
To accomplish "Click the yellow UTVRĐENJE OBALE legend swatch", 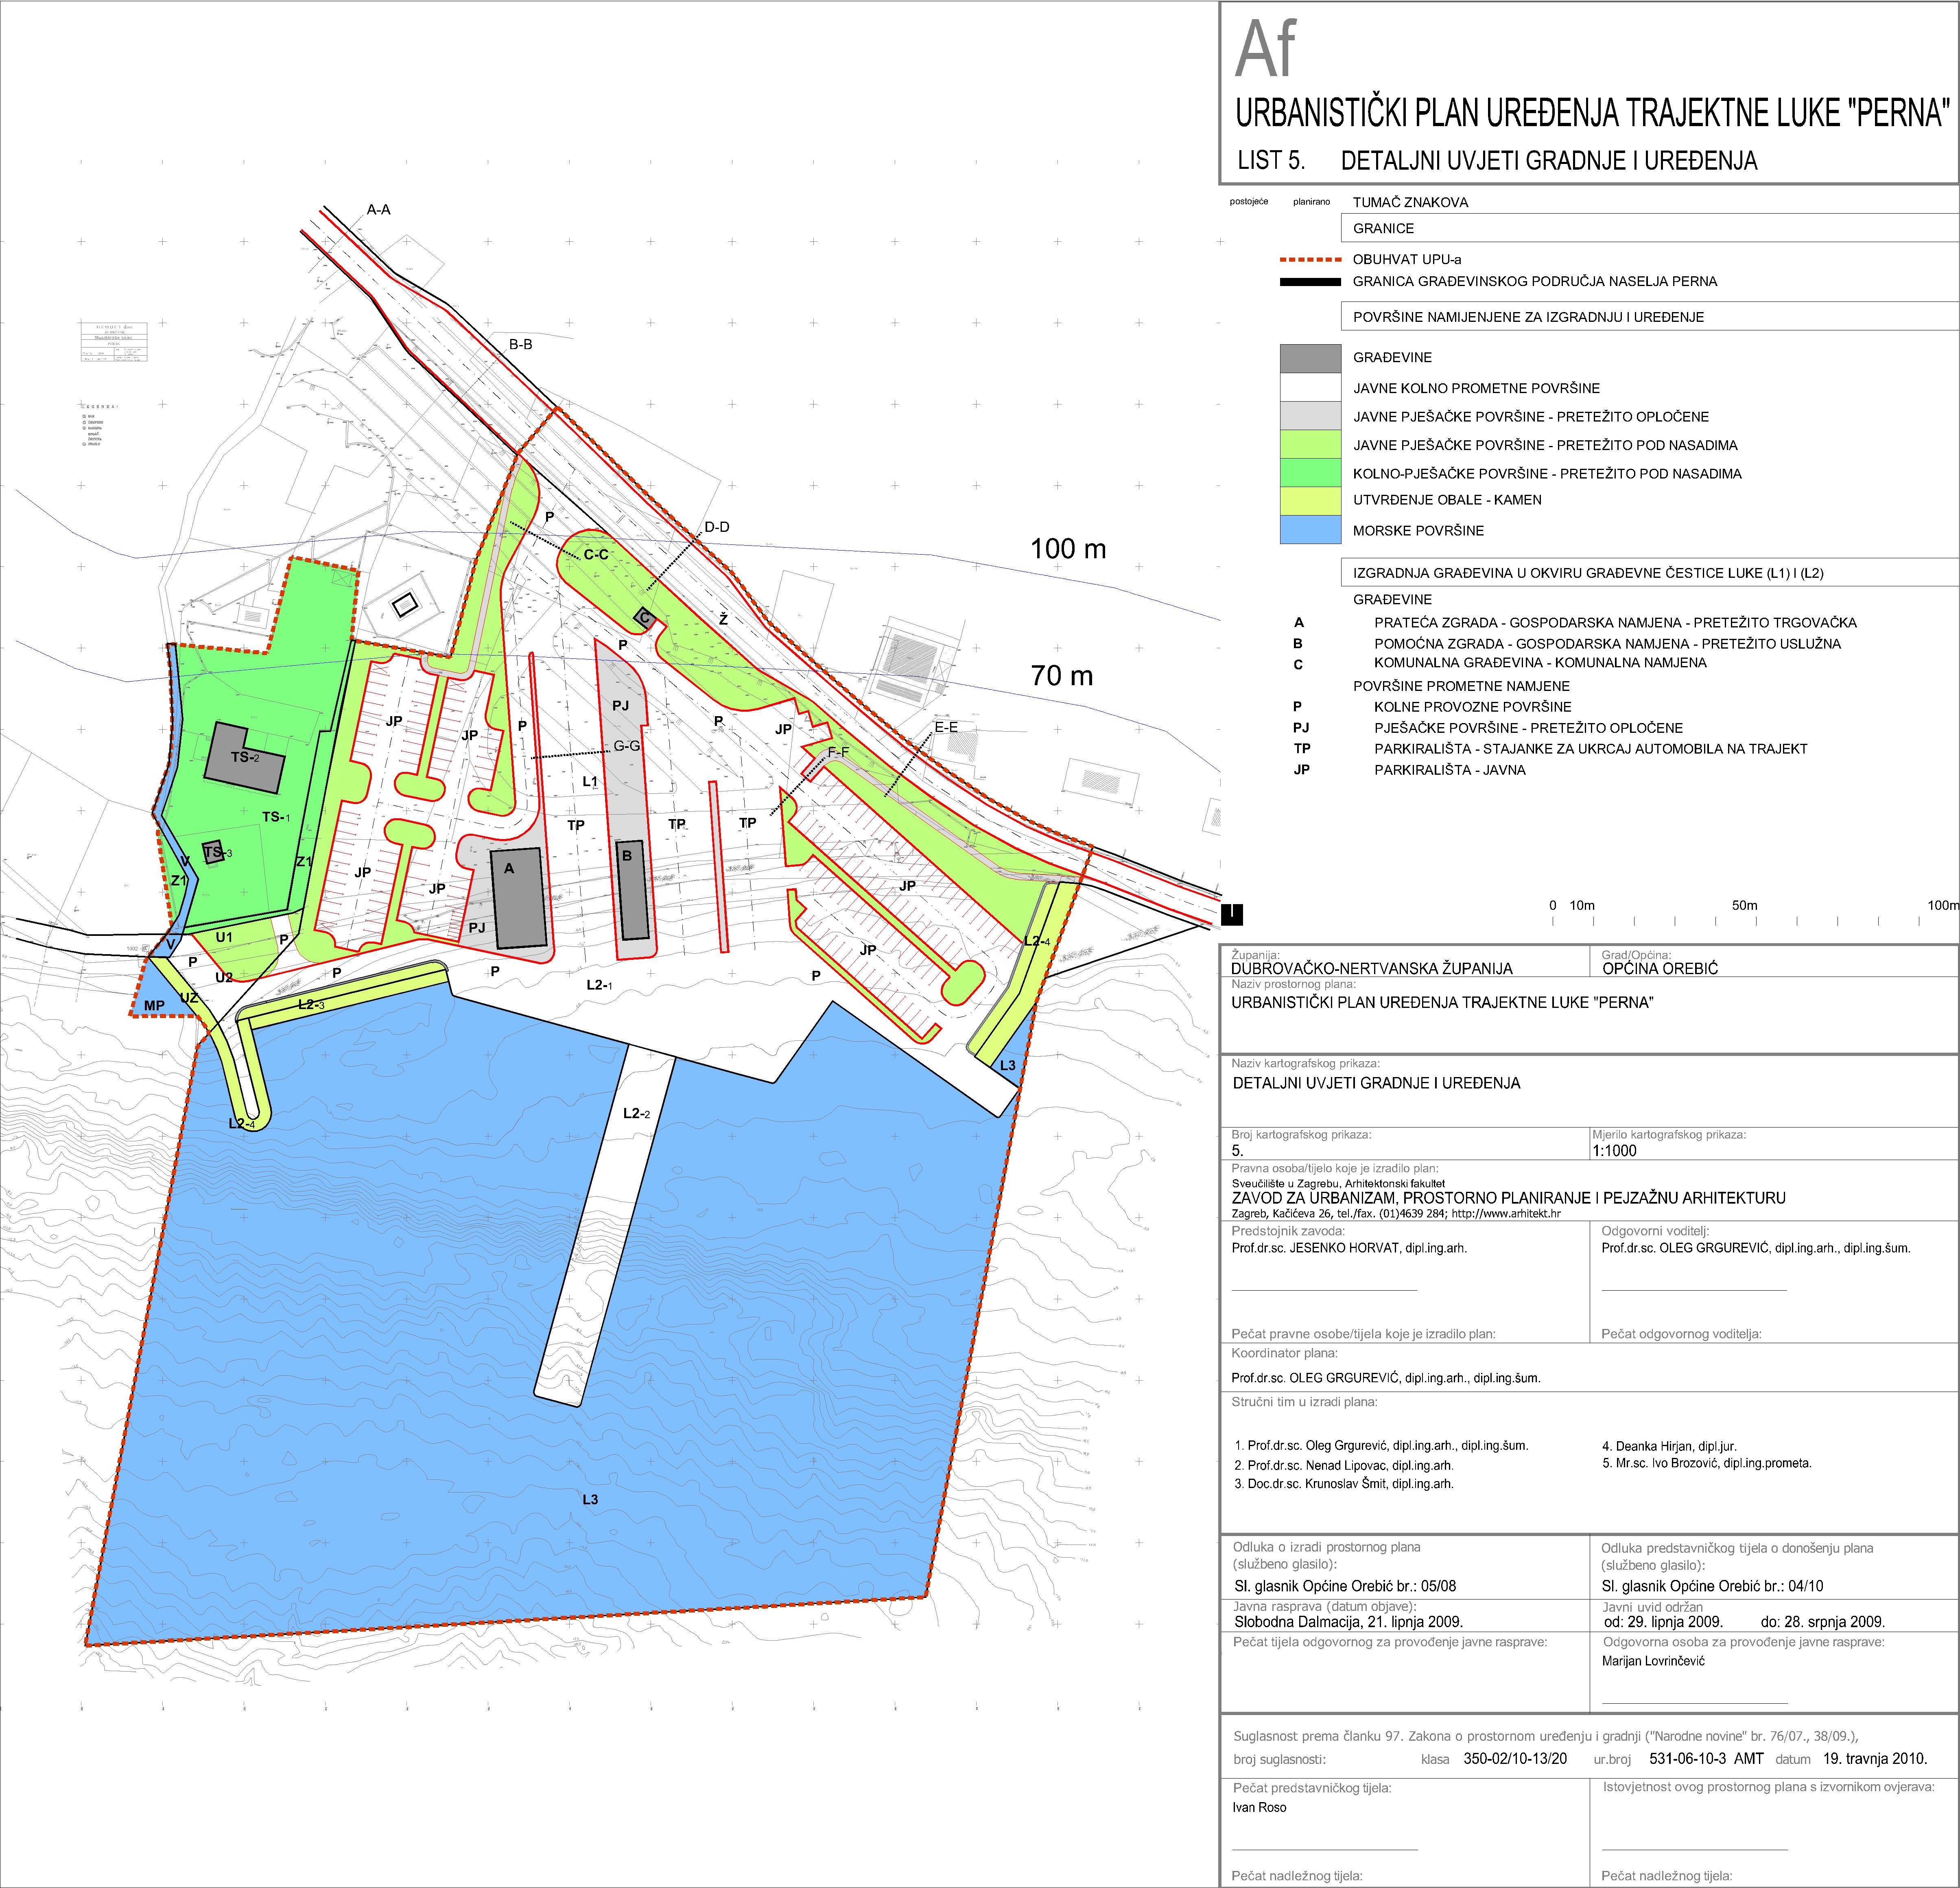I will [x=1310, y=500].
